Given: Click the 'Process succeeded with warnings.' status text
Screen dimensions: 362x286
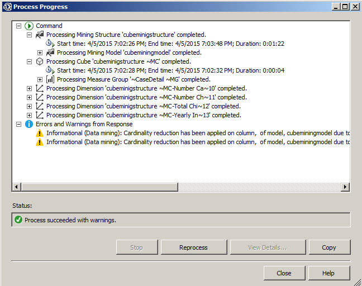Looking at the screenshot, I should (x=70, y=220).
